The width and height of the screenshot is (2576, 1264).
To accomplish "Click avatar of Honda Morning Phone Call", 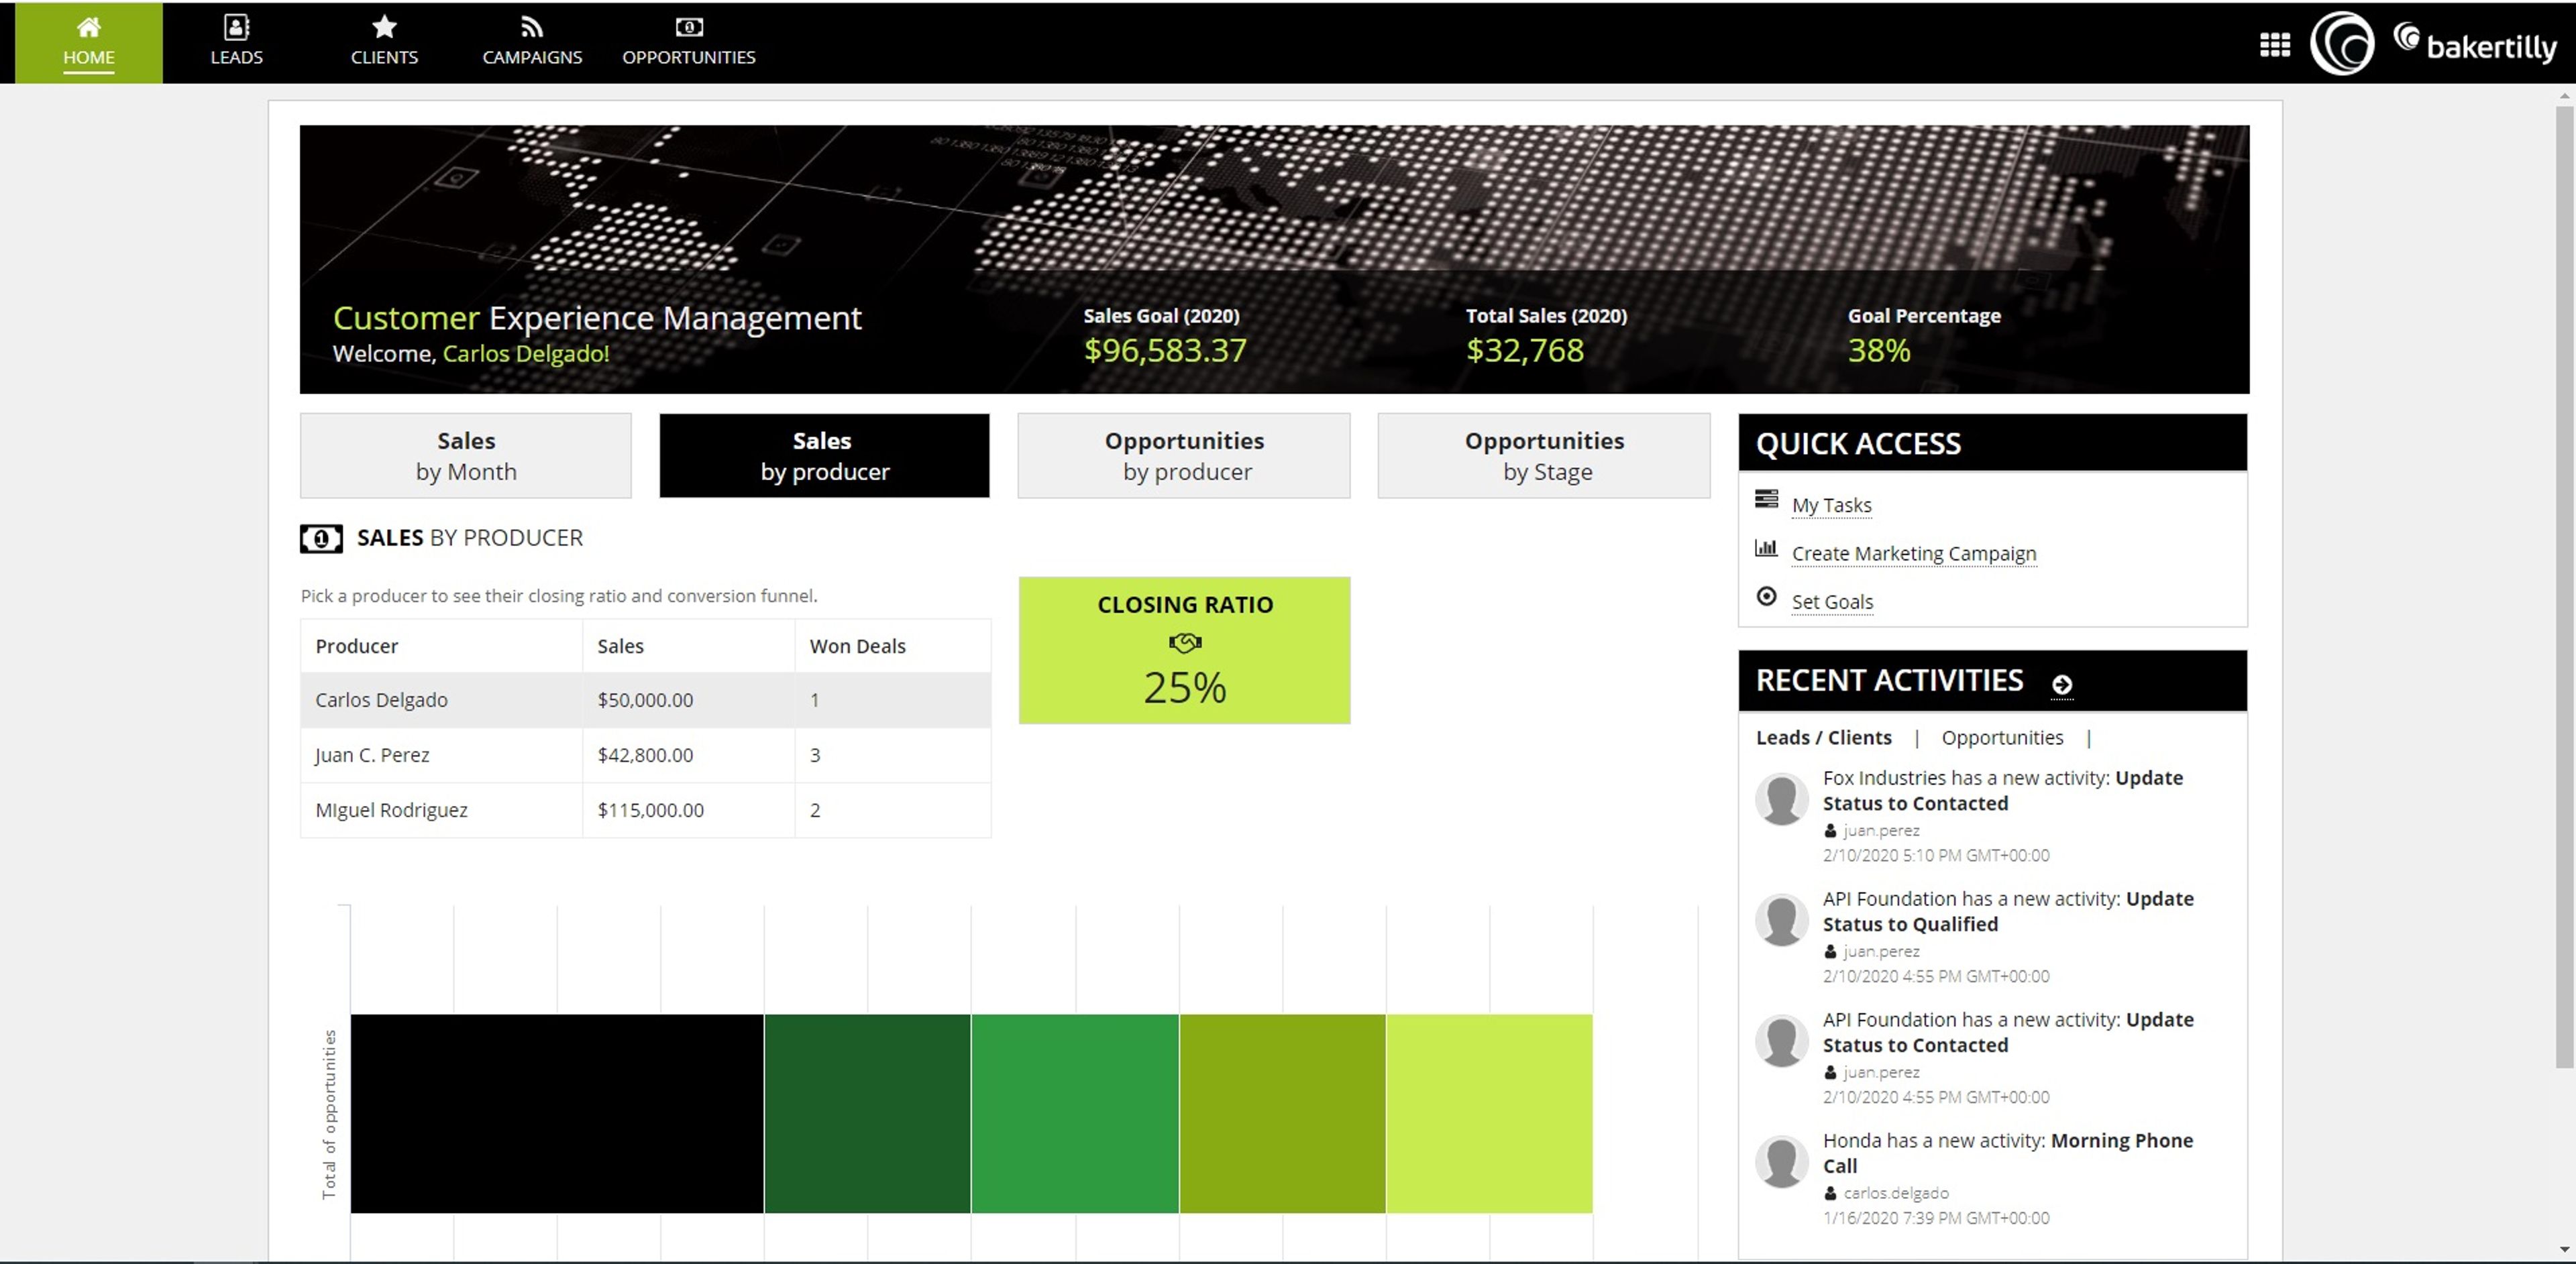I will pyautogui.click(x=1782, y=1161).
